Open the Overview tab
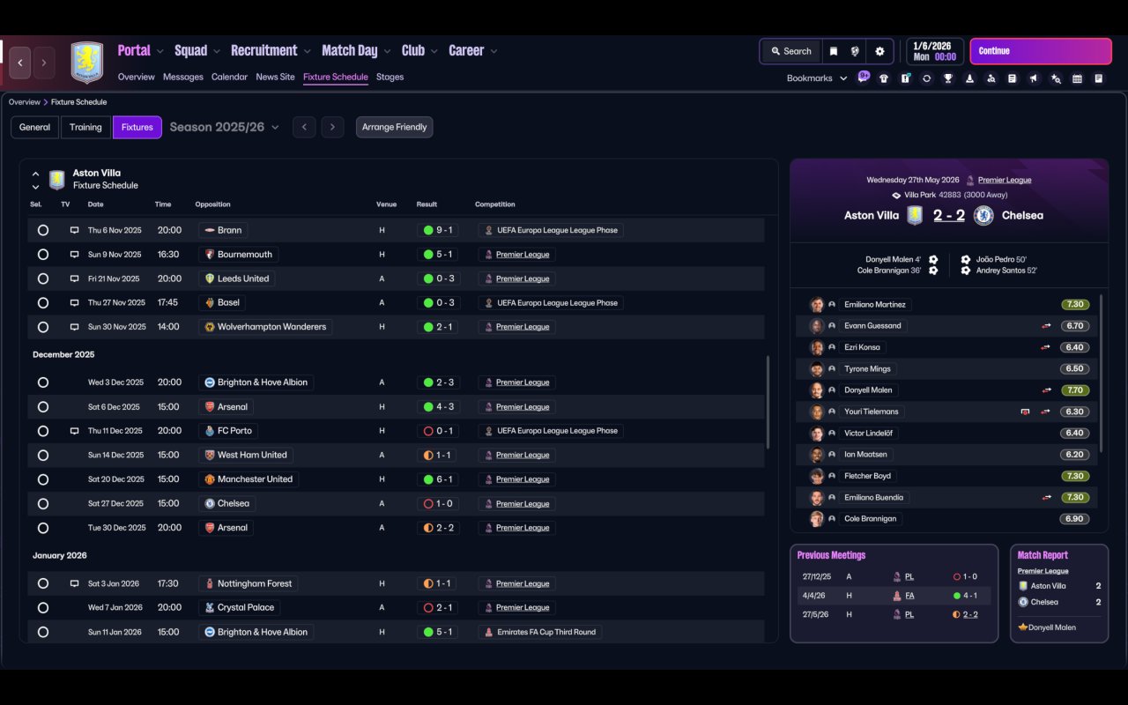The height and width of the screenshot is (705, 1128). point(137,77)
